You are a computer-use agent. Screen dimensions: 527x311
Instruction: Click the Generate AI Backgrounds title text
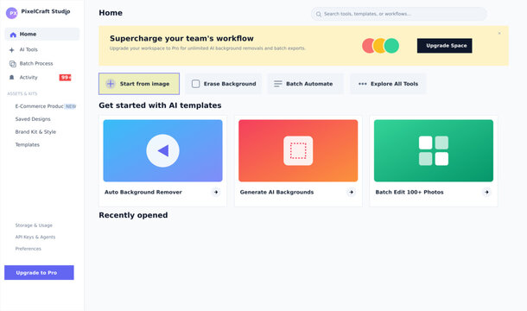coord(276,193)
